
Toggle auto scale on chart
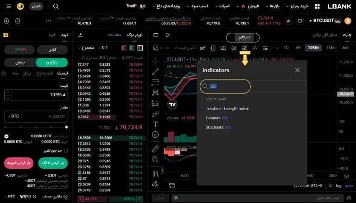[349, 186]
